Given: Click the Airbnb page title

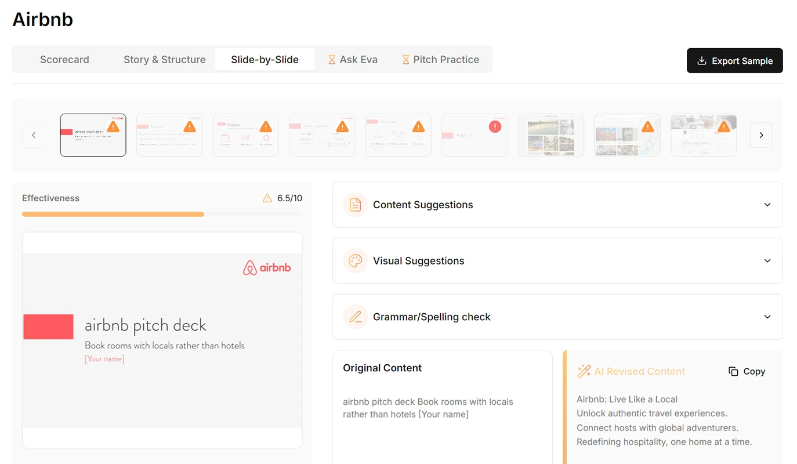Looking at the screenshot, I should tap(43, 19).
